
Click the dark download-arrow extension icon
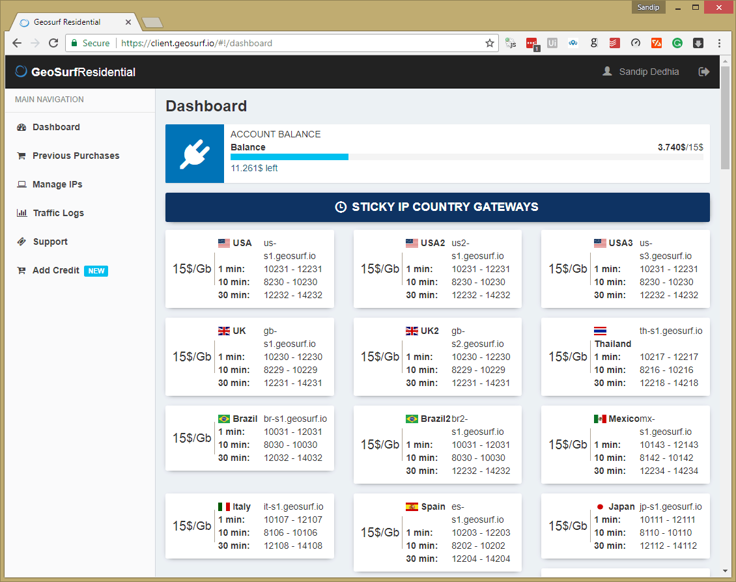pos(698,43)
